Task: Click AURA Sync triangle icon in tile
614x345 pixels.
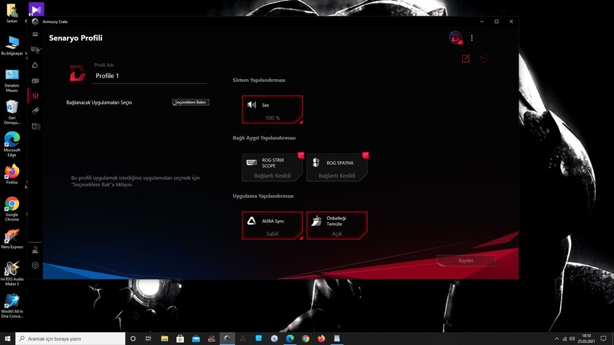Action: (251, 220)
